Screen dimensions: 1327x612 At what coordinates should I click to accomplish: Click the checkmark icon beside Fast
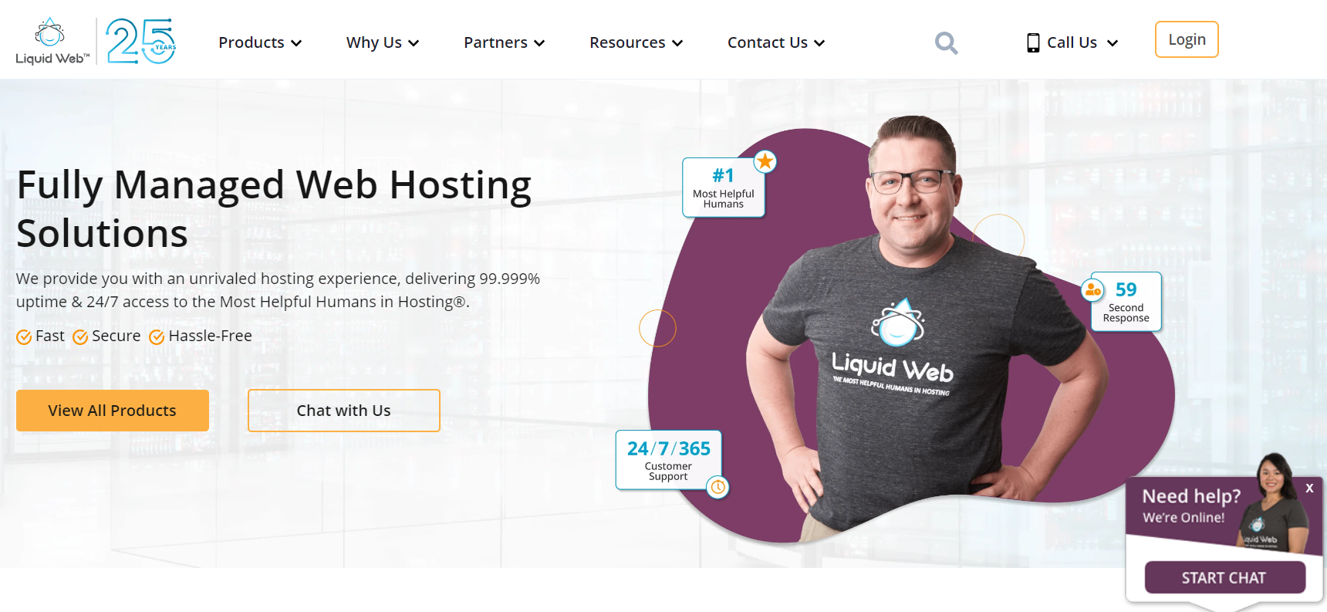pos(24,337)
